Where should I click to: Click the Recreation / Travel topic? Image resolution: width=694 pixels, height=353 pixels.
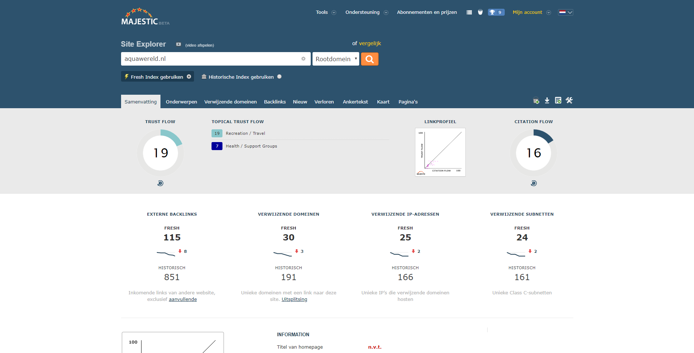click(245, 133)
